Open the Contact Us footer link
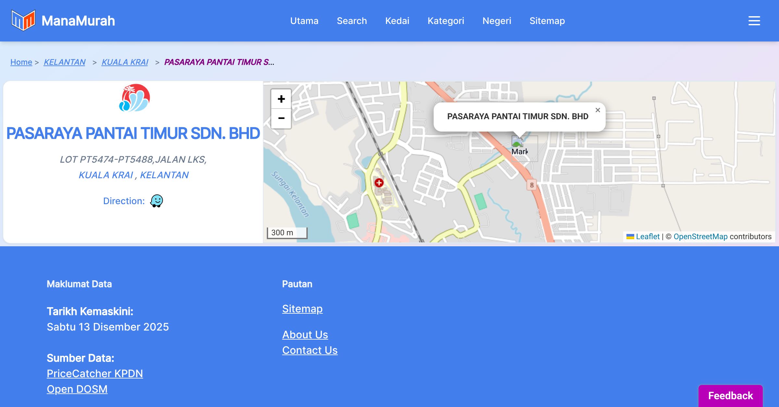This screenshot has width=779, height=407. coord(310,350)
